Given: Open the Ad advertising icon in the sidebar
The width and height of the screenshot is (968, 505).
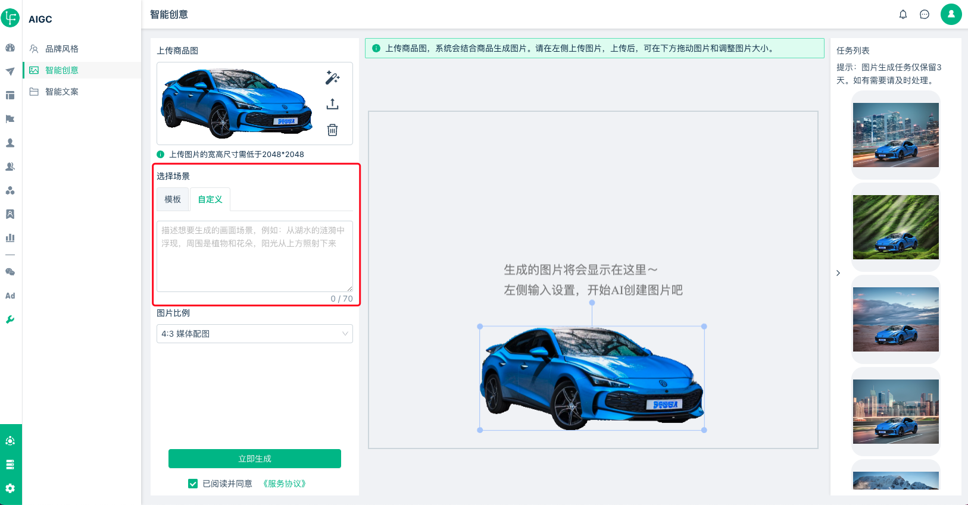Looking at the screenshot, I should click(10, 296).
